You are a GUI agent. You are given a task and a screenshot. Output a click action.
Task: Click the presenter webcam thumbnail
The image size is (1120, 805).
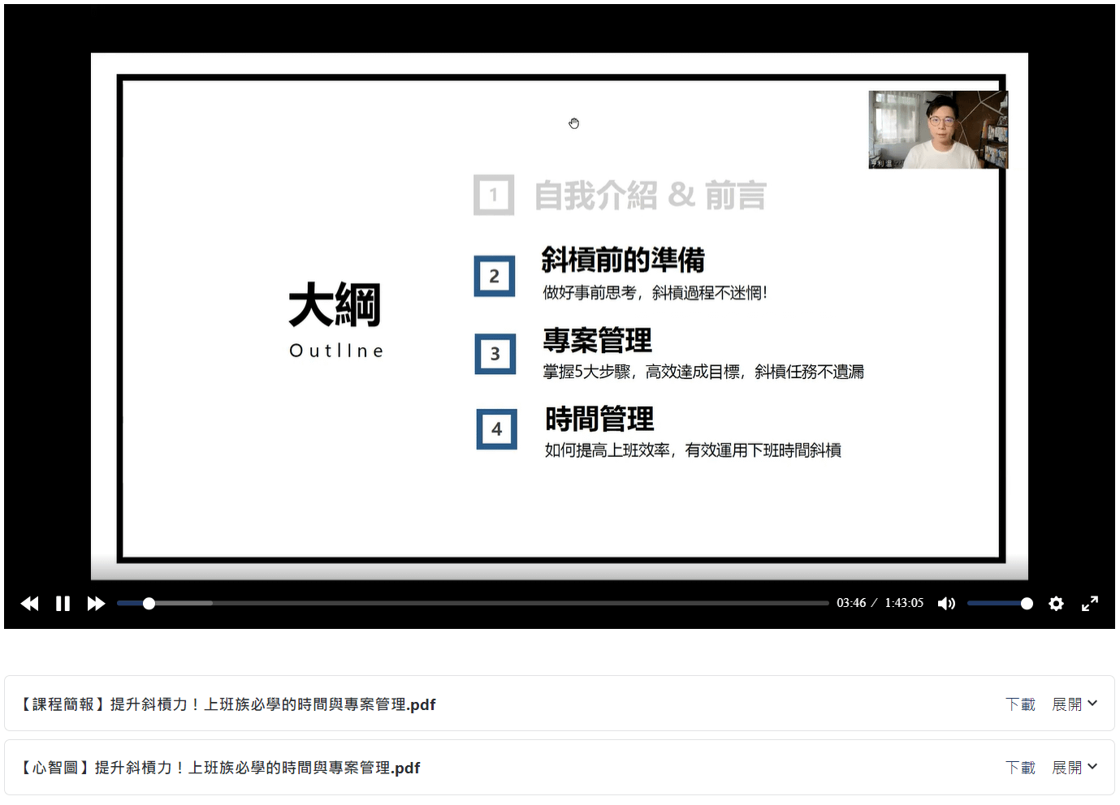click(937, 130)
